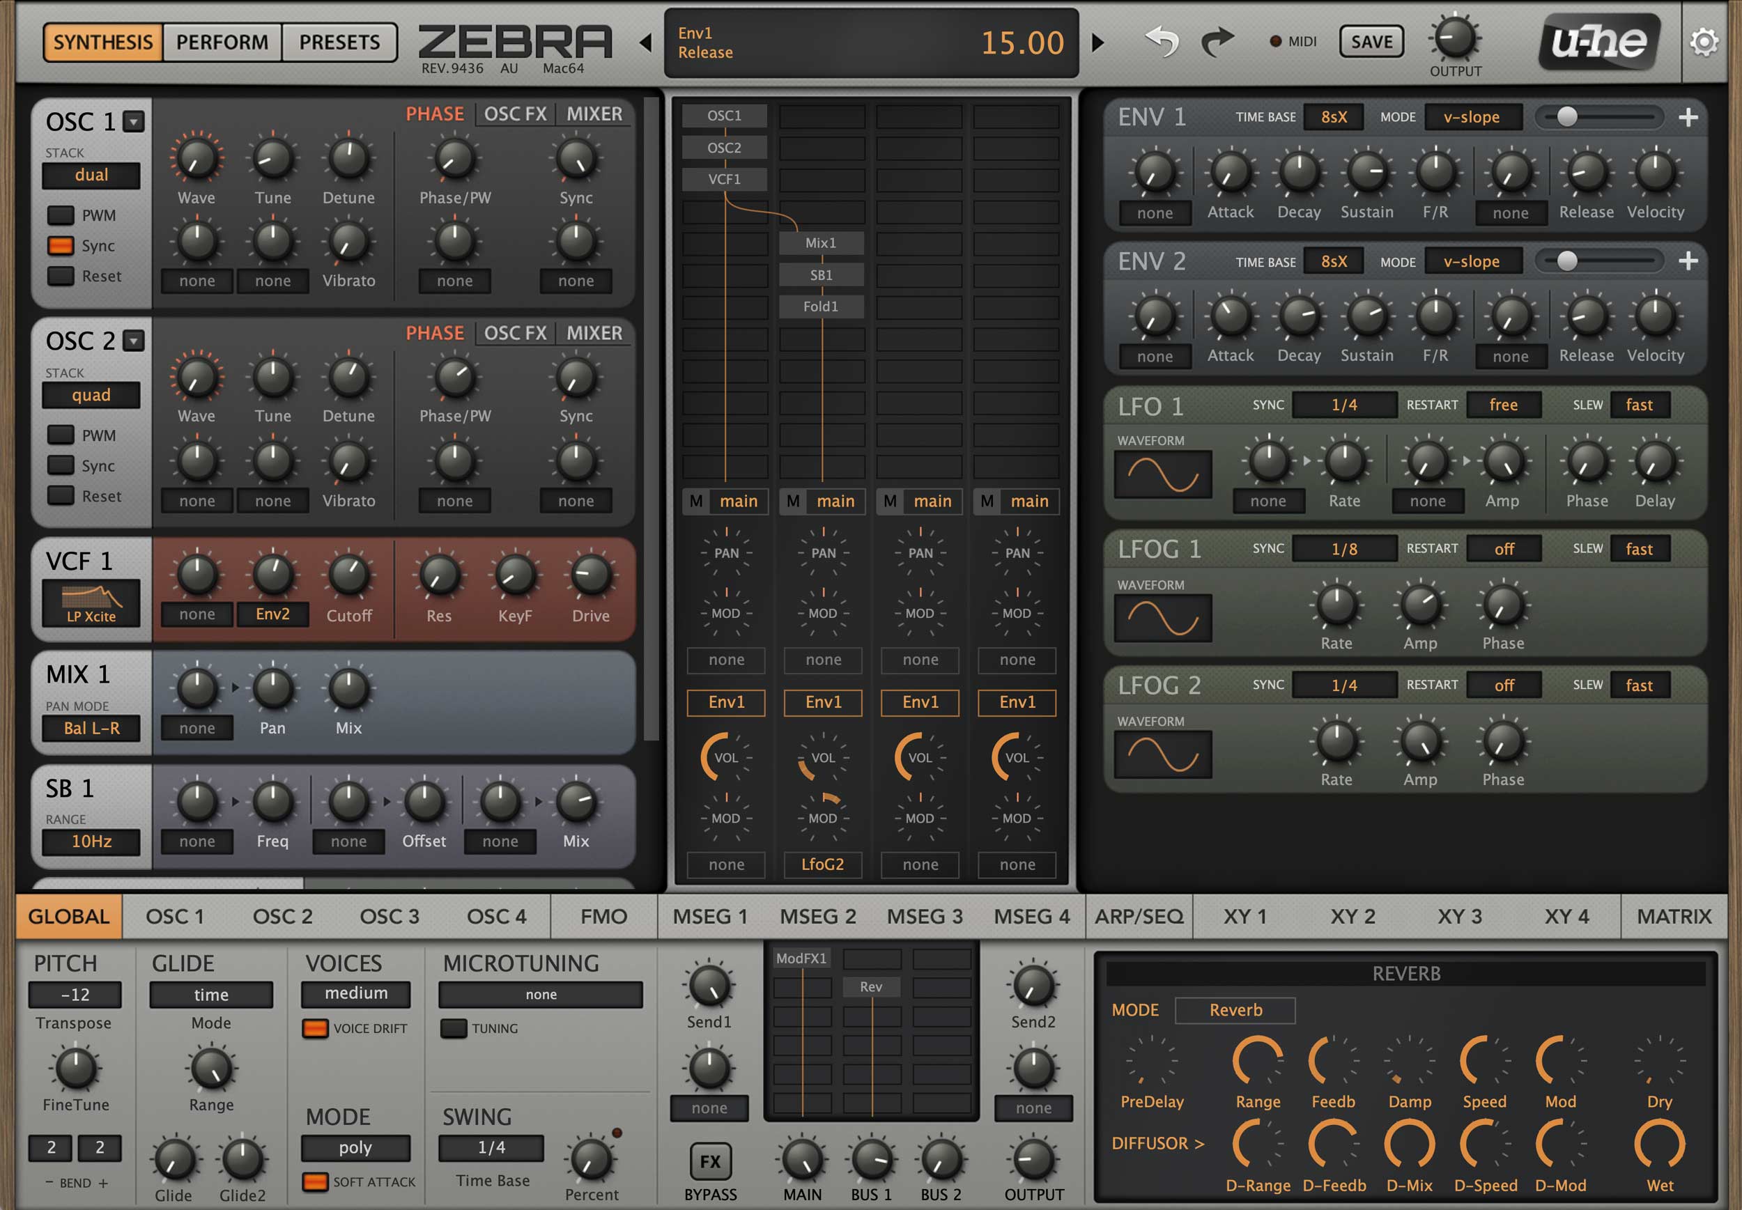This screenshot has height=1210, width=1742.
Task: Open settings via the gear icon
Action: click(x=1703, y=42)
